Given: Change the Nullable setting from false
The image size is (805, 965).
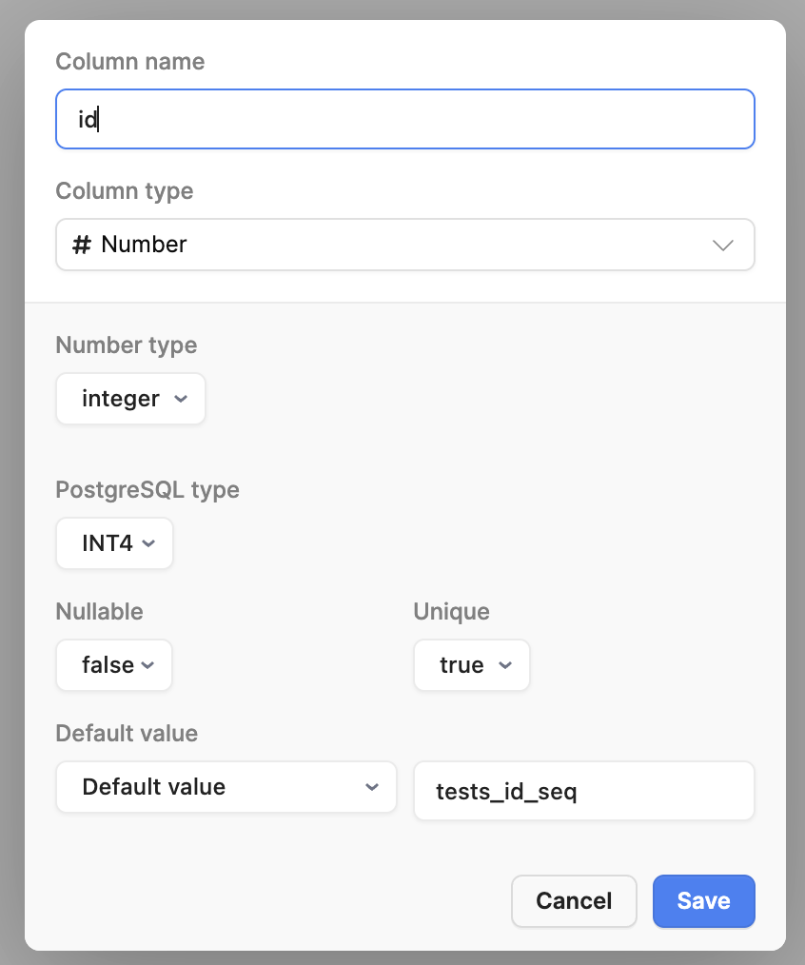Looking at the screenshot, I should coord(114,665).
